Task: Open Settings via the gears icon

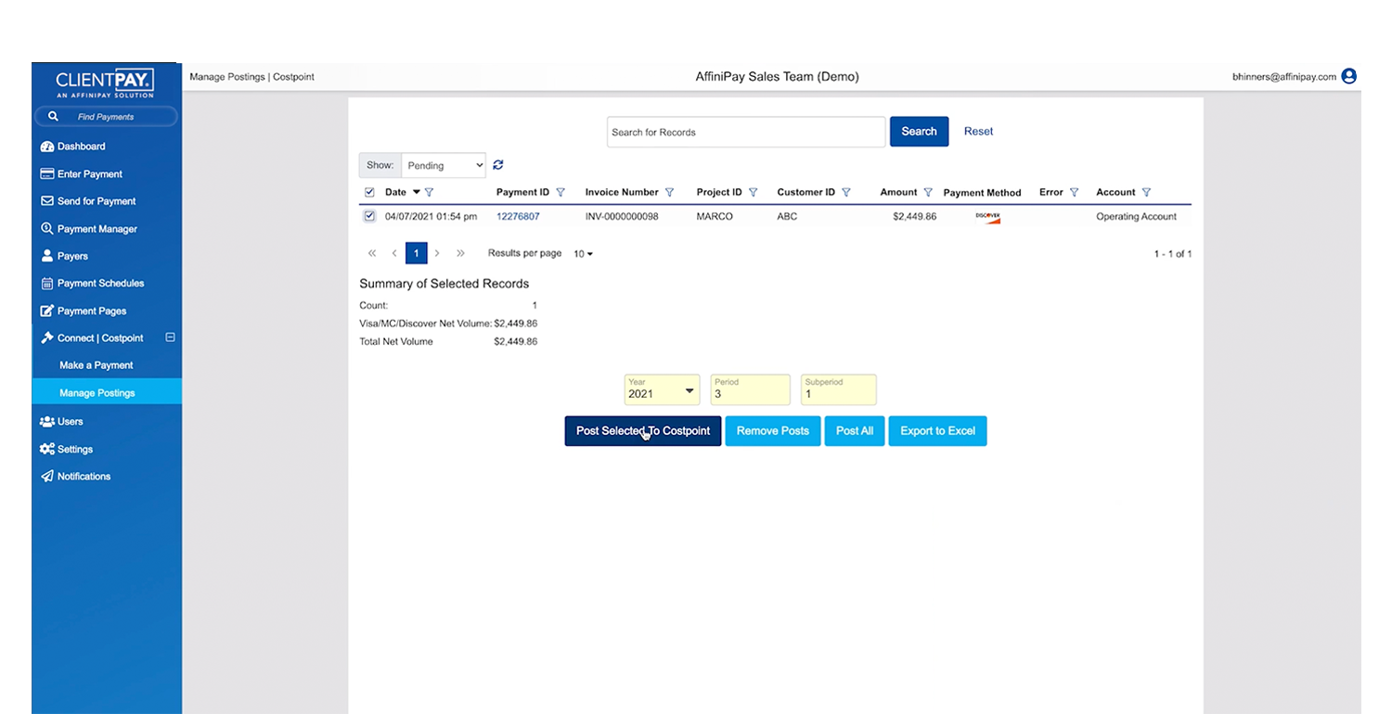Action: (x=47, y=450)
